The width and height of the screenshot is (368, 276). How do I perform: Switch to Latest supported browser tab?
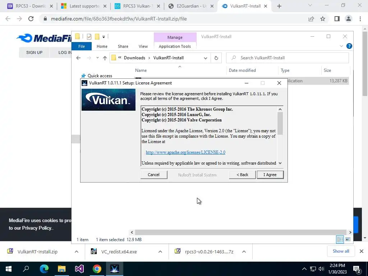click(84, 6)
